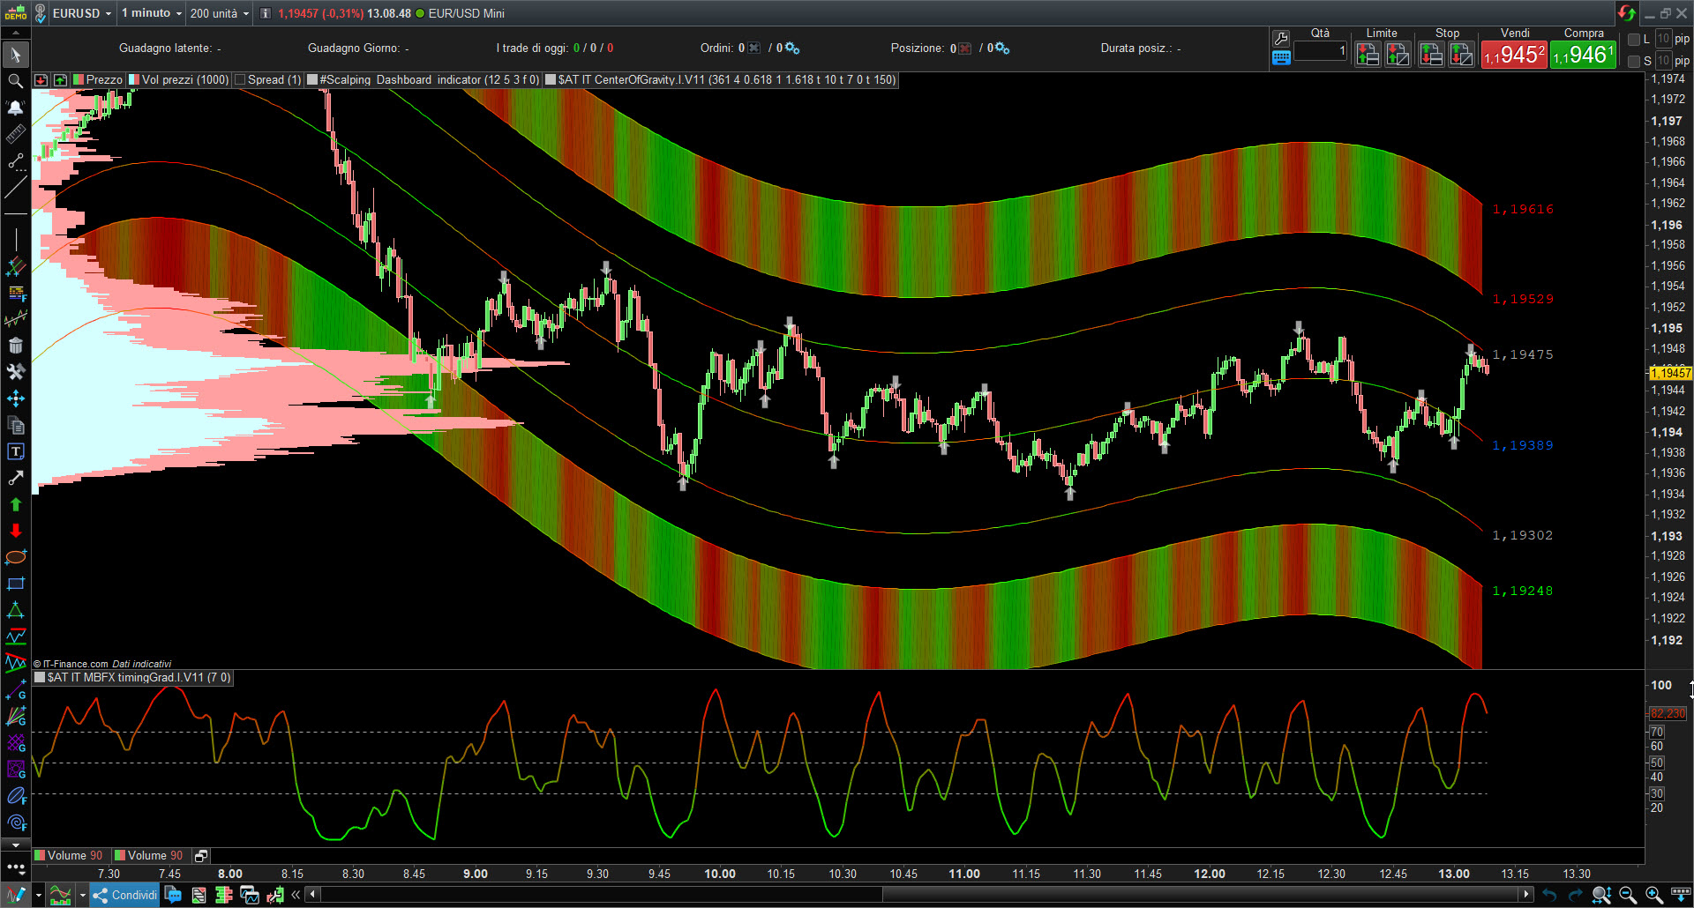Select the cursor pointer tool
Viewport: 1694px width, 908px height.
[15, 55]
